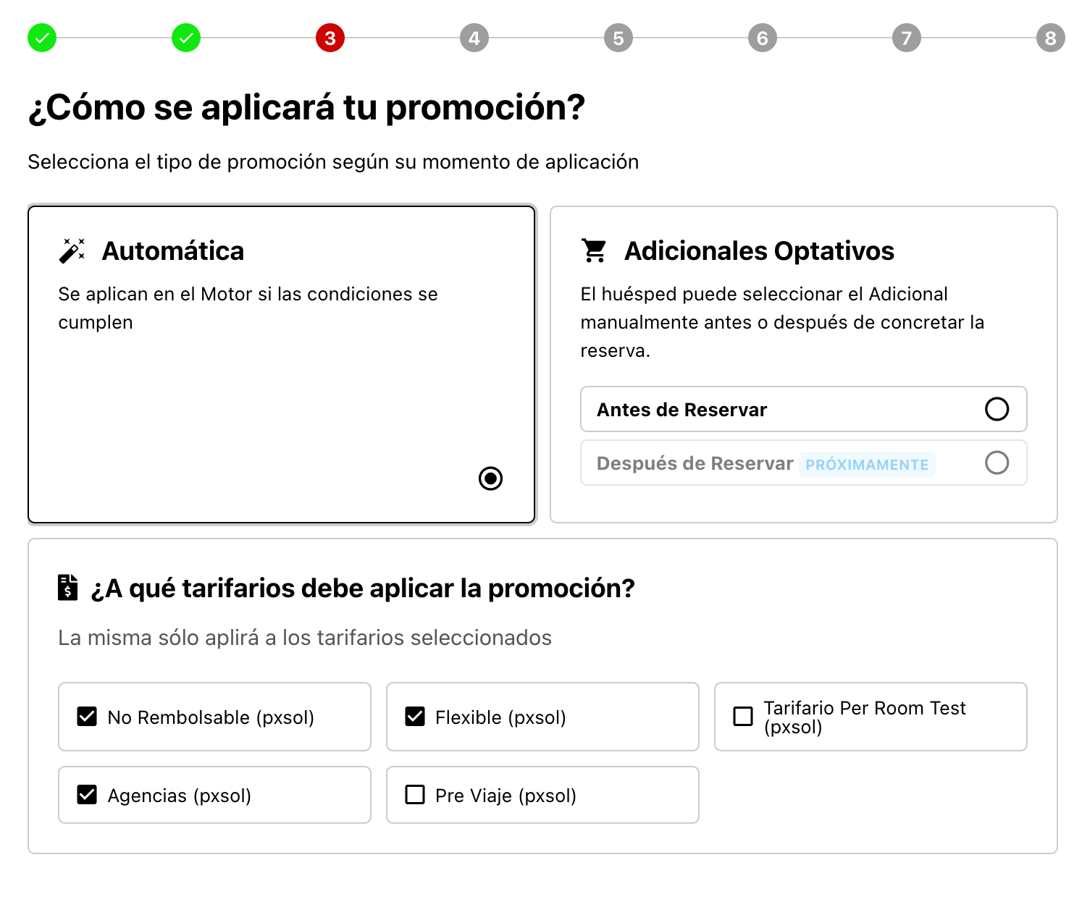
Task: Uncheck the No Rembolsable (pxsol) checkbox
Action: [87, 717]
